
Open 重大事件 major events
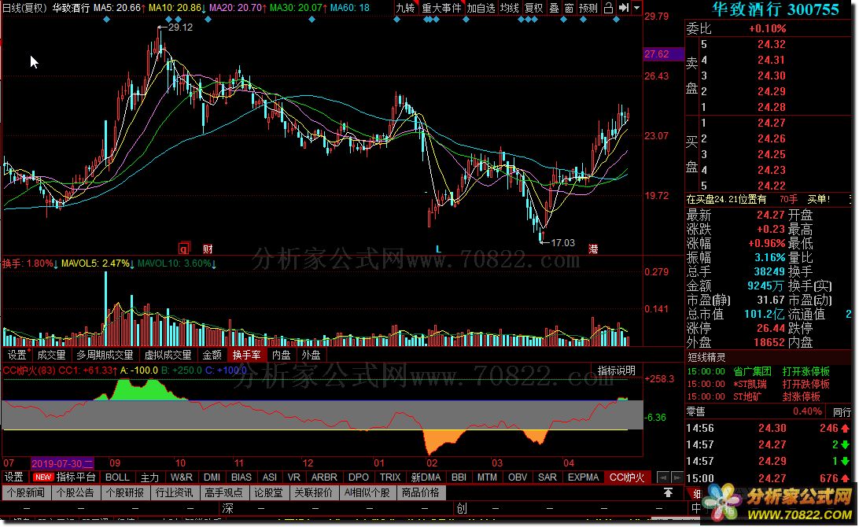441,8
